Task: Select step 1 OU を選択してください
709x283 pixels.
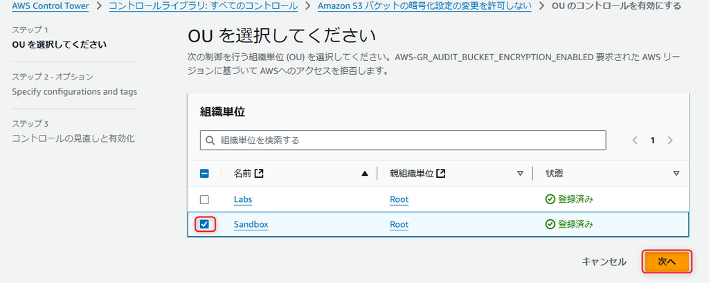Action: [60, 45]
